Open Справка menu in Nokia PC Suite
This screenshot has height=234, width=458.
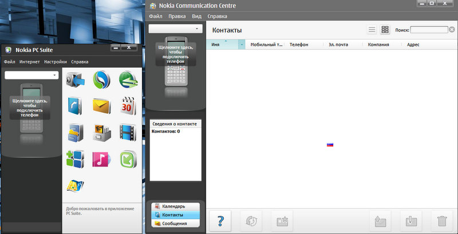tap(80, 62)
